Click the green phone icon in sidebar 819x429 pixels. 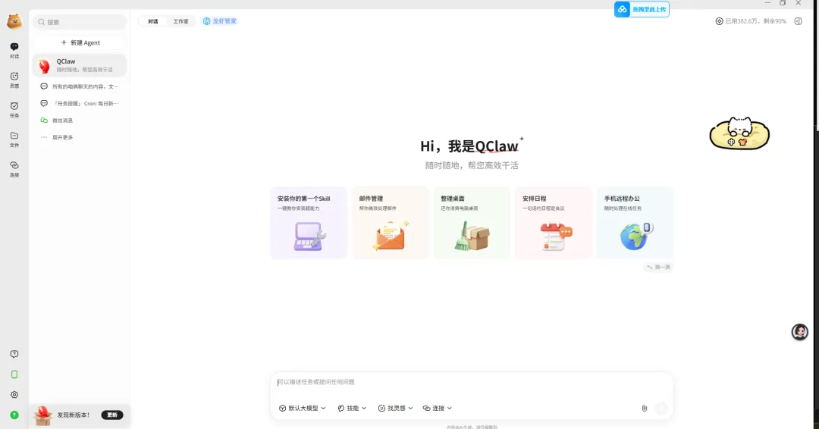coord(14,374)
